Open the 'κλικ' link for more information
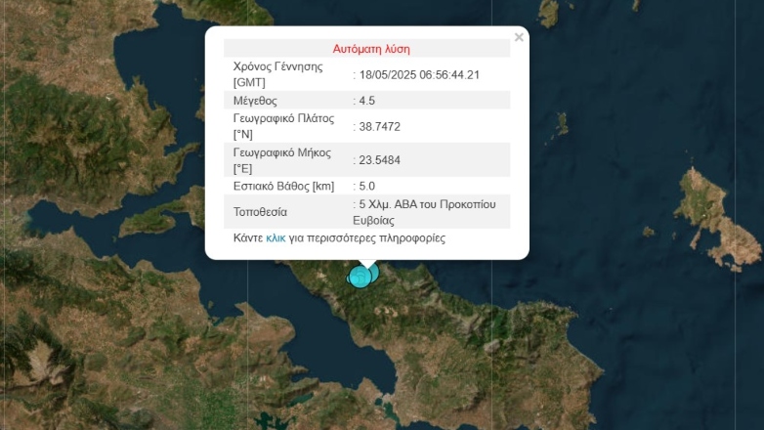Screen dimensions: 764x430 pyautogui.click(x=275, y=237)
